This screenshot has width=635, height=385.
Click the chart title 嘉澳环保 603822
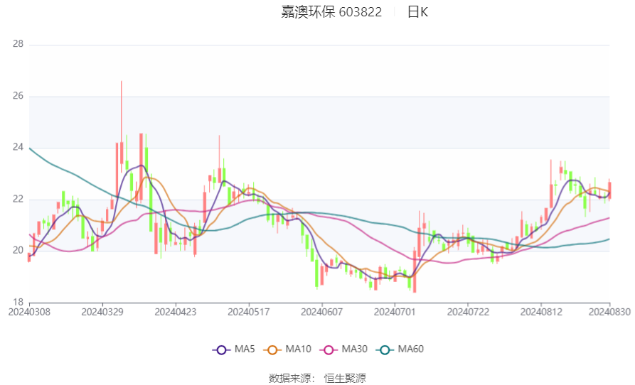point(331,12)
